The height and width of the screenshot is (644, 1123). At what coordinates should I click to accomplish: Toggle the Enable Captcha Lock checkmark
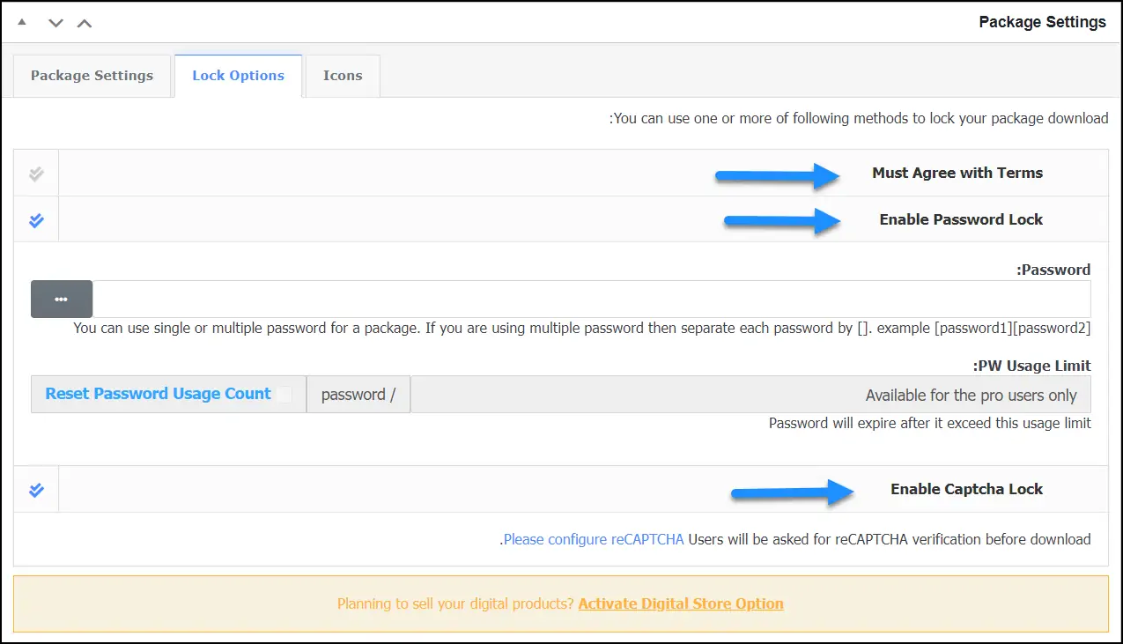36,490
